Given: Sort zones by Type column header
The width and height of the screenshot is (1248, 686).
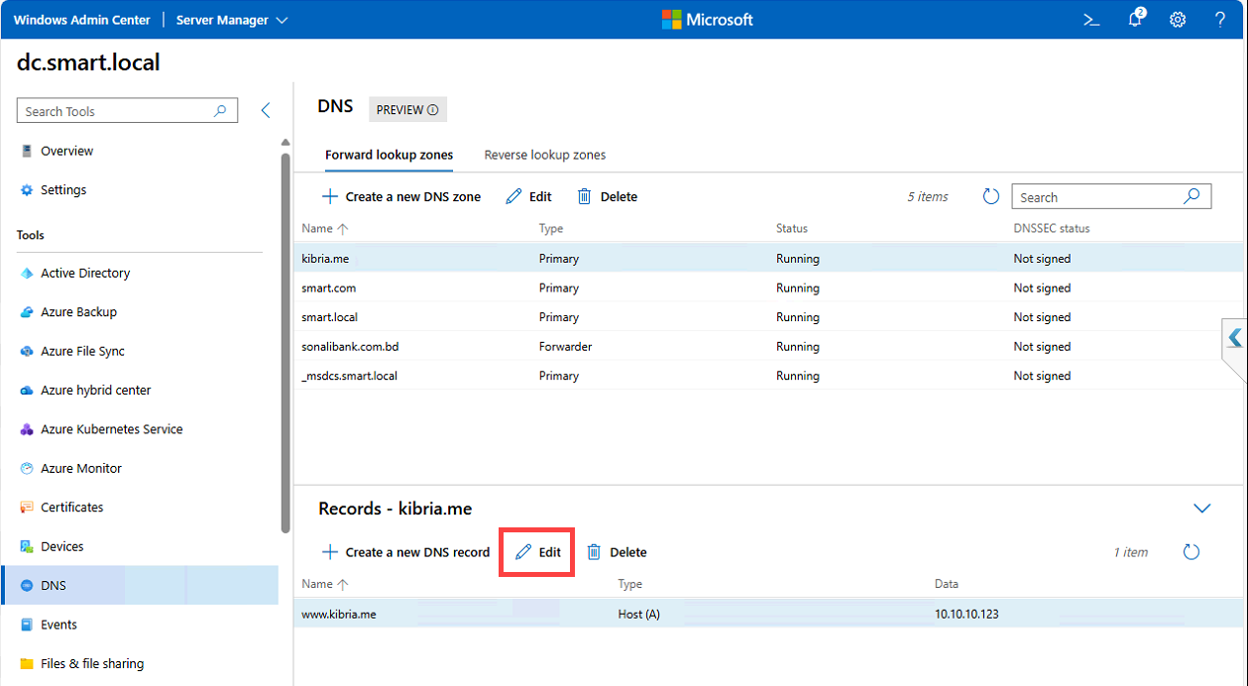Looking at the screenshot, I should 550,228.
